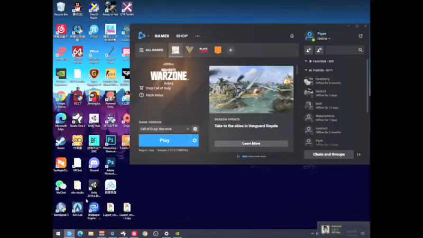Open Wallpaper Engine desktop shortcut
The height and width of the screenshot is (238, 423).
pos(94,211)
